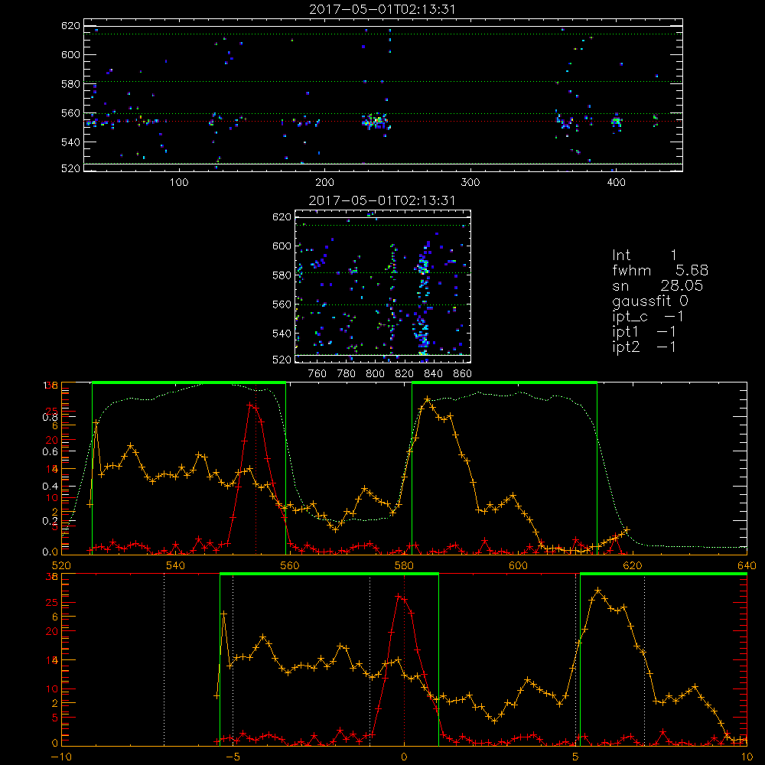The width and height of the screenshot is (765, 765).
Task: Click x-axis label 860 on middle plot
Action: (x=463, y=374)
